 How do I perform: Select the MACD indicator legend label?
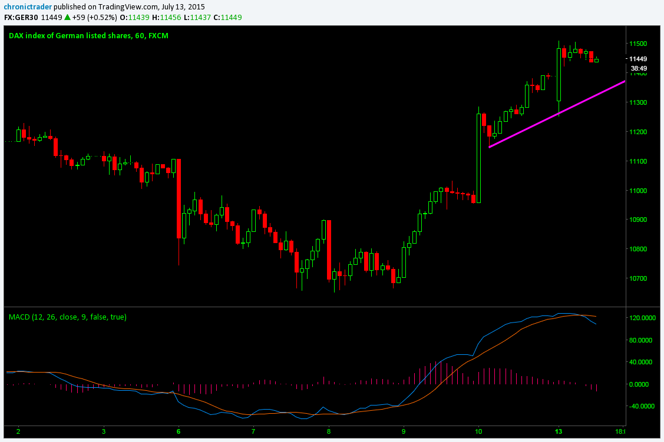click(67, 317)
